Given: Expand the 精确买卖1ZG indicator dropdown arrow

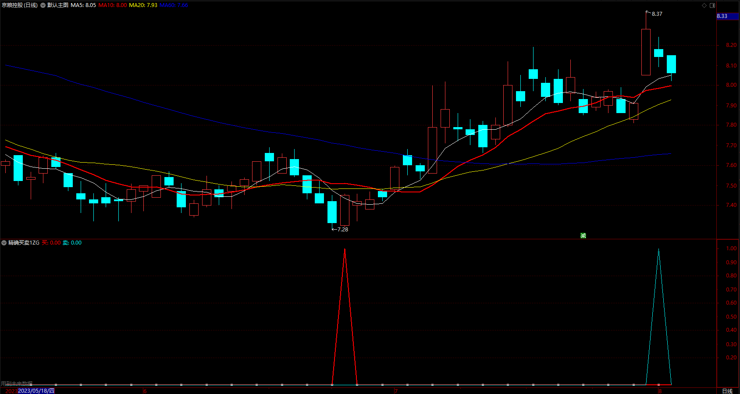Looking at the screenshot, I should click(4, 243).
